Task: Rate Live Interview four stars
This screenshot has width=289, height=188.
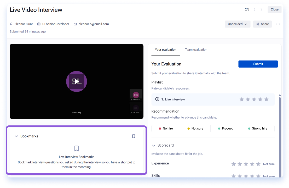Action: click(x=260, y=99)
